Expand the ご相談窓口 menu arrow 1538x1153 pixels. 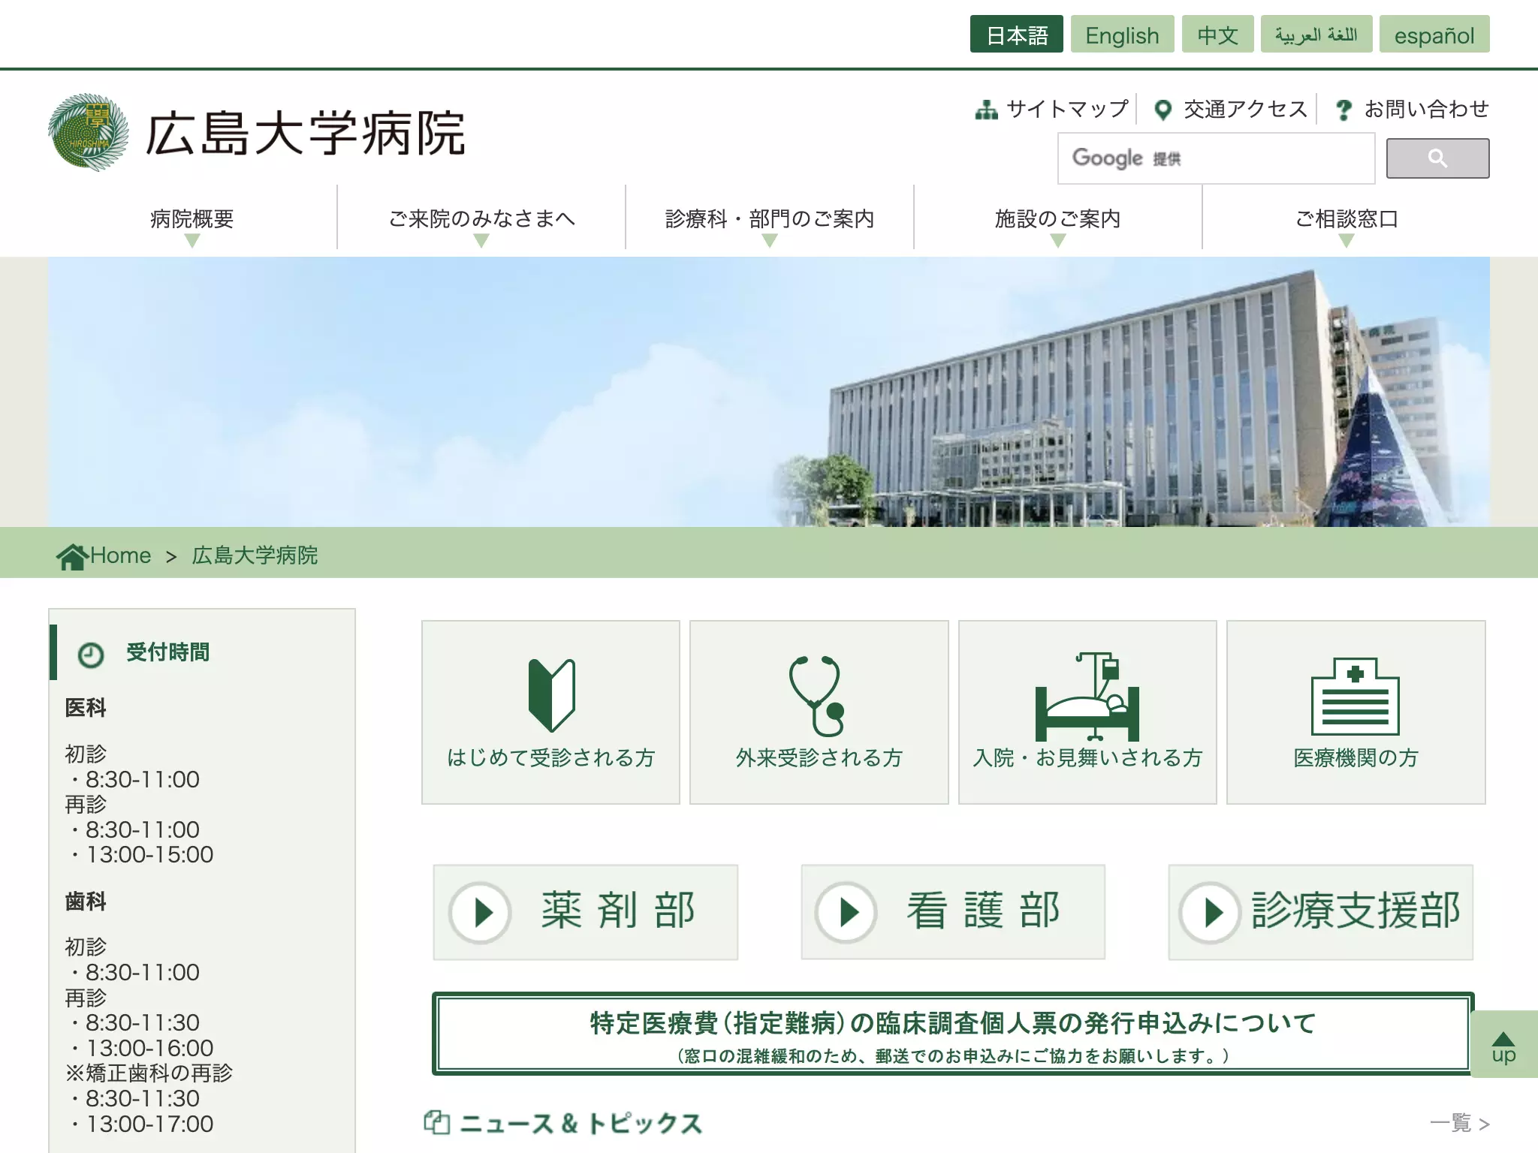coord(1347,240)
